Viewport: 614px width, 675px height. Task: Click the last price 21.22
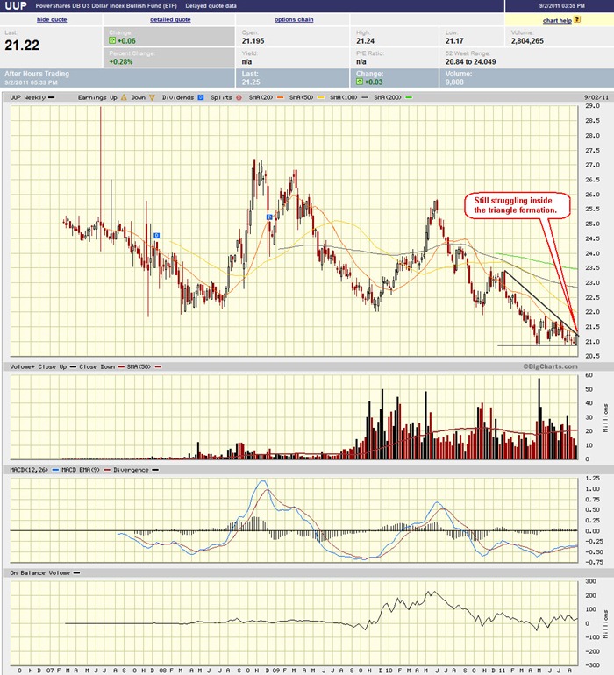[22, 46]
